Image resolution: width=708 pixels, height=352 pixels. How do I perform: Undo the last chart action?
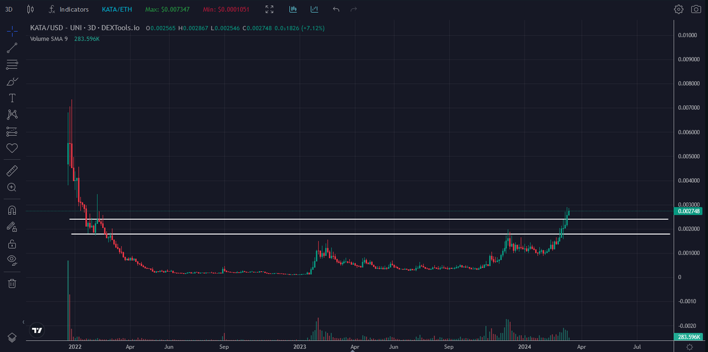336,9
